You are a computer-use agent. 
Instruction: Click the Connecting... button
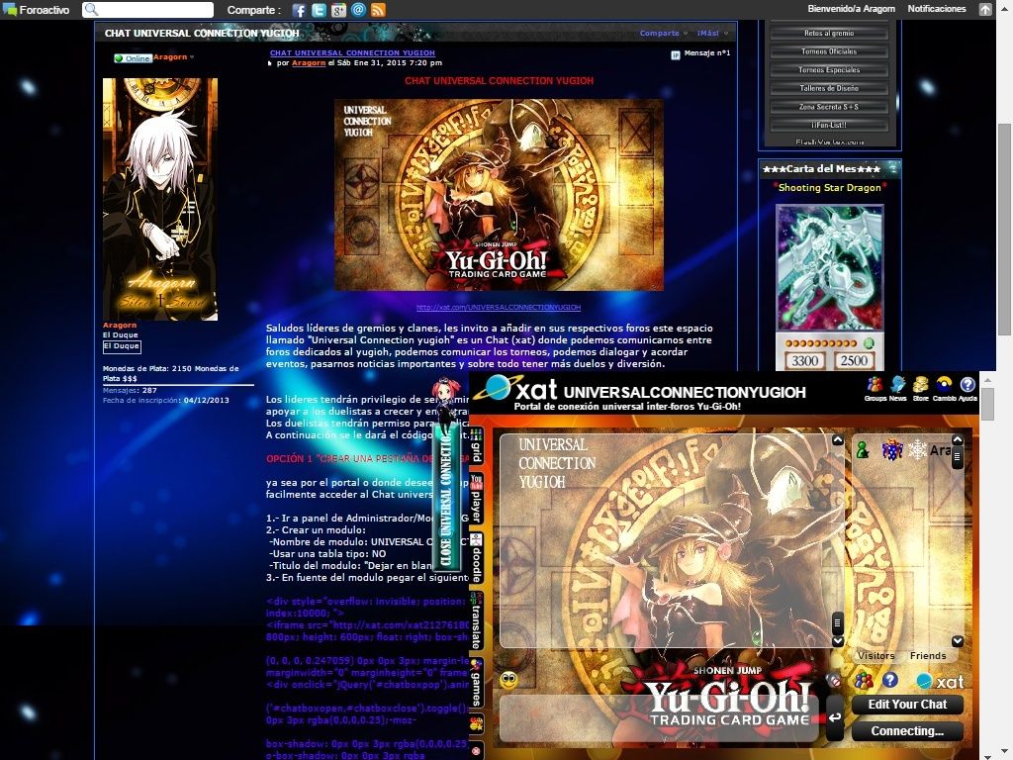point(907,731)
